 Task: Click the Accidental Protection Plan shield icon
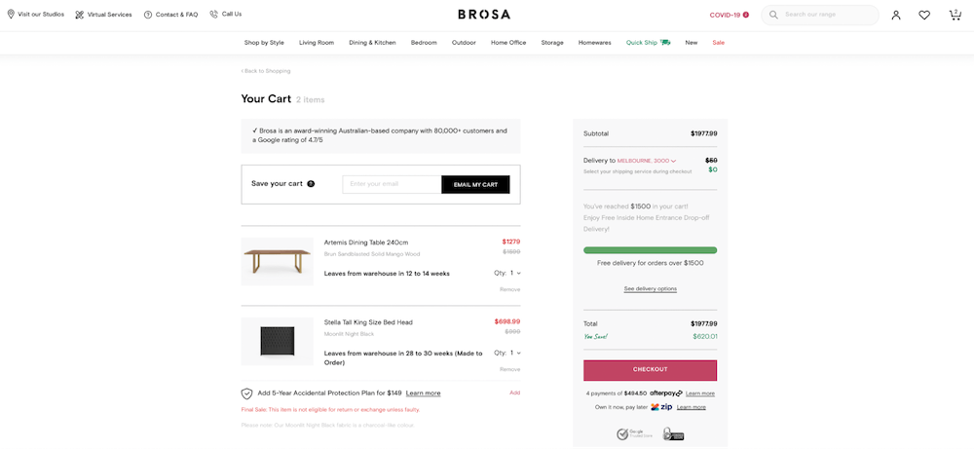(x=246, y=393)
